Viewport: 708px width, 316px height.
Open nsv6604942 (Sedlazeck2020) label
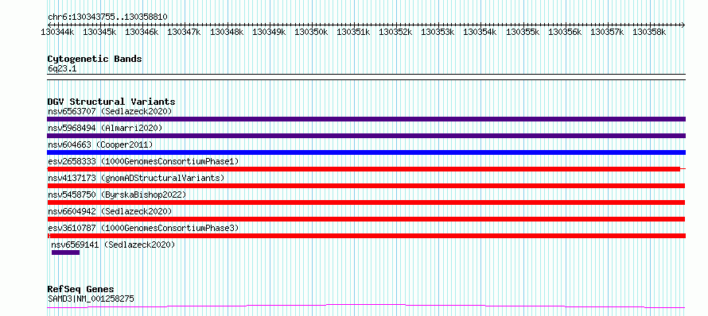[110, 211]
